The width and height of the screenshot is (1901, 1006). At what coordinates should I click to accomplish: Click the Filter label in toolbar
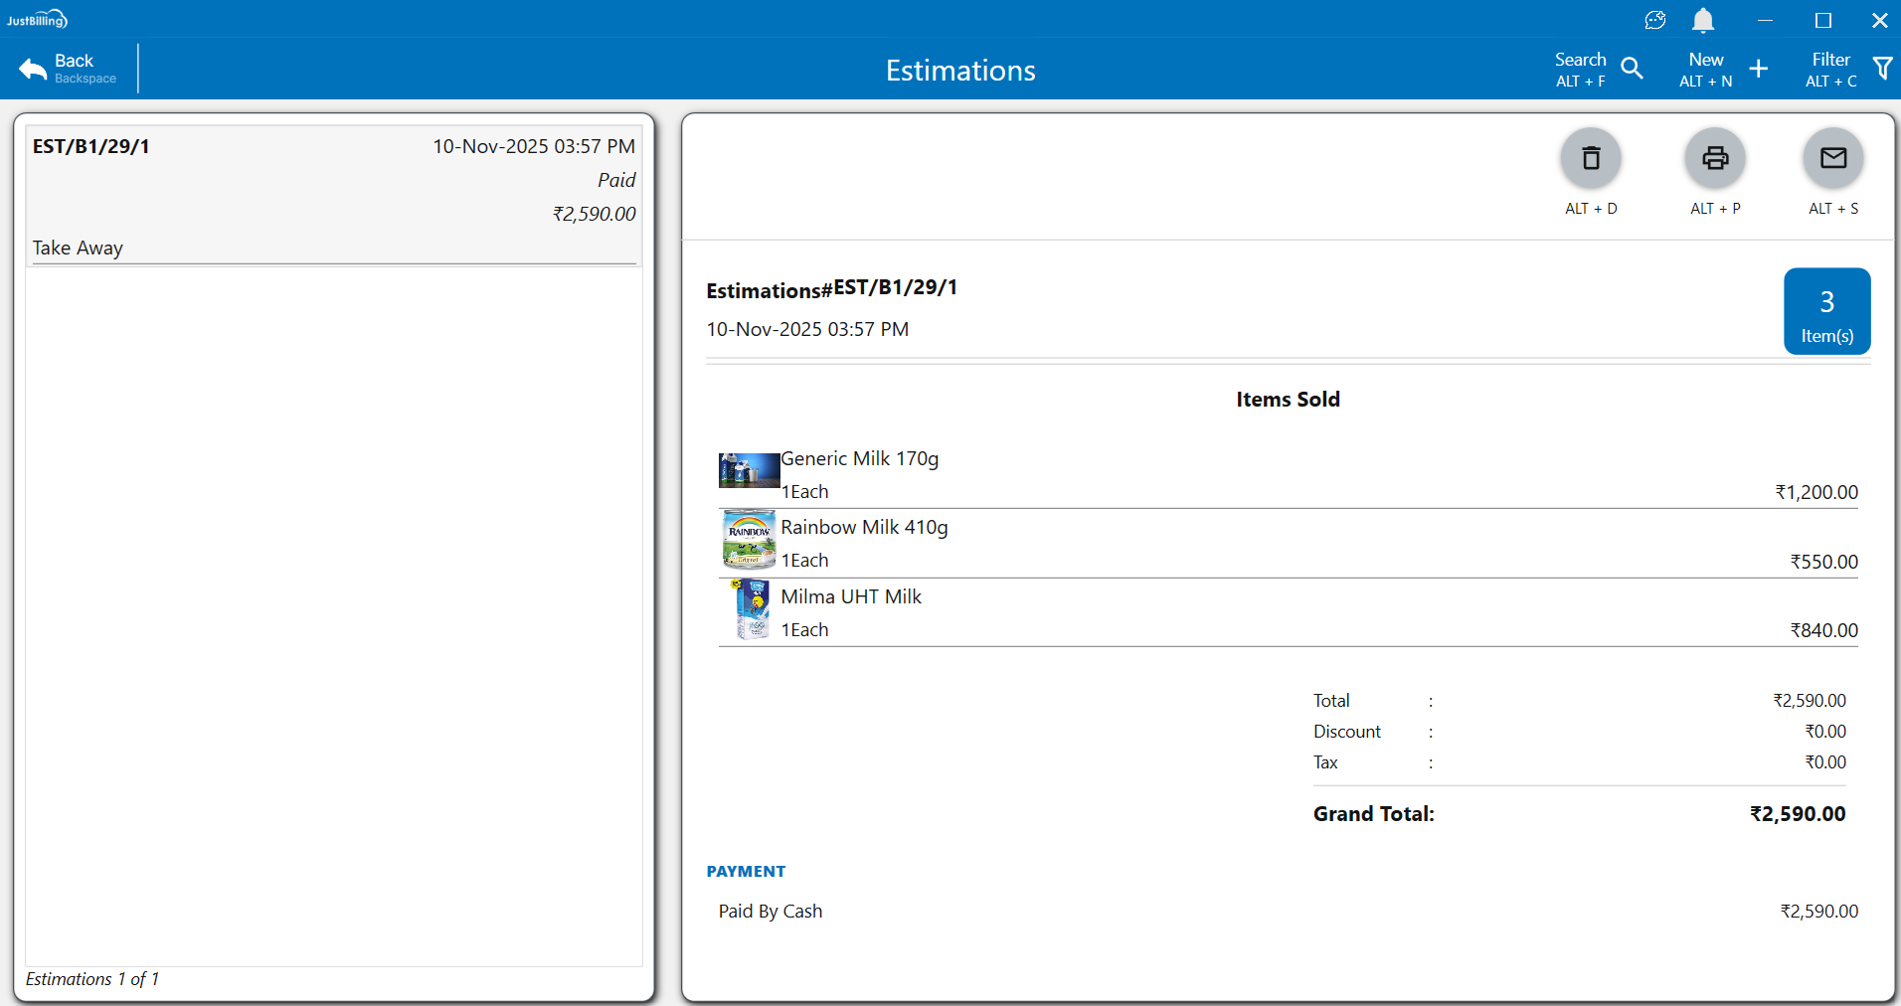pyautogui.click(x=1830, y=60)
